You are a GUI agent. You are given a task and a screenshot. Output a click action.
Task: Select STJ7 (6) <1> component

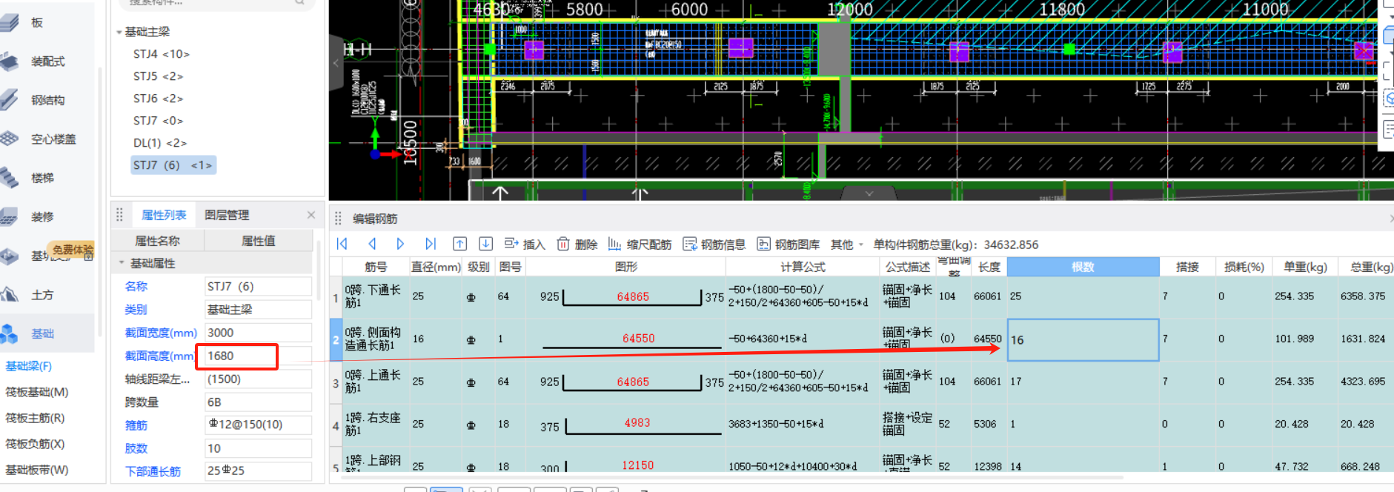pos(173,165)
